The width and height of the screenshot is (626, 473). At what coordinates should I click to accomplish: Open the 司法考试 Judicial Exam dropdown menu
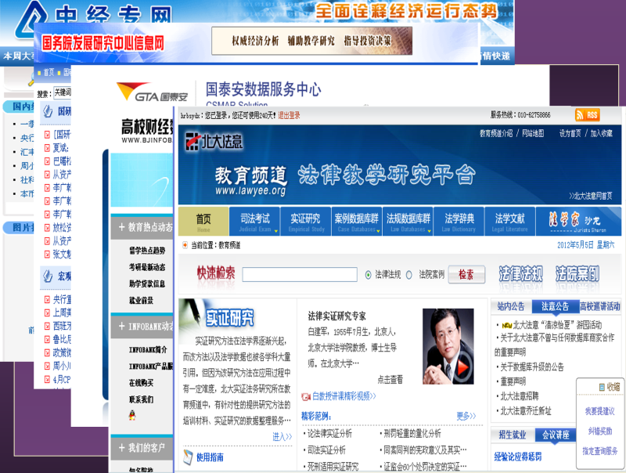[255, 222]
